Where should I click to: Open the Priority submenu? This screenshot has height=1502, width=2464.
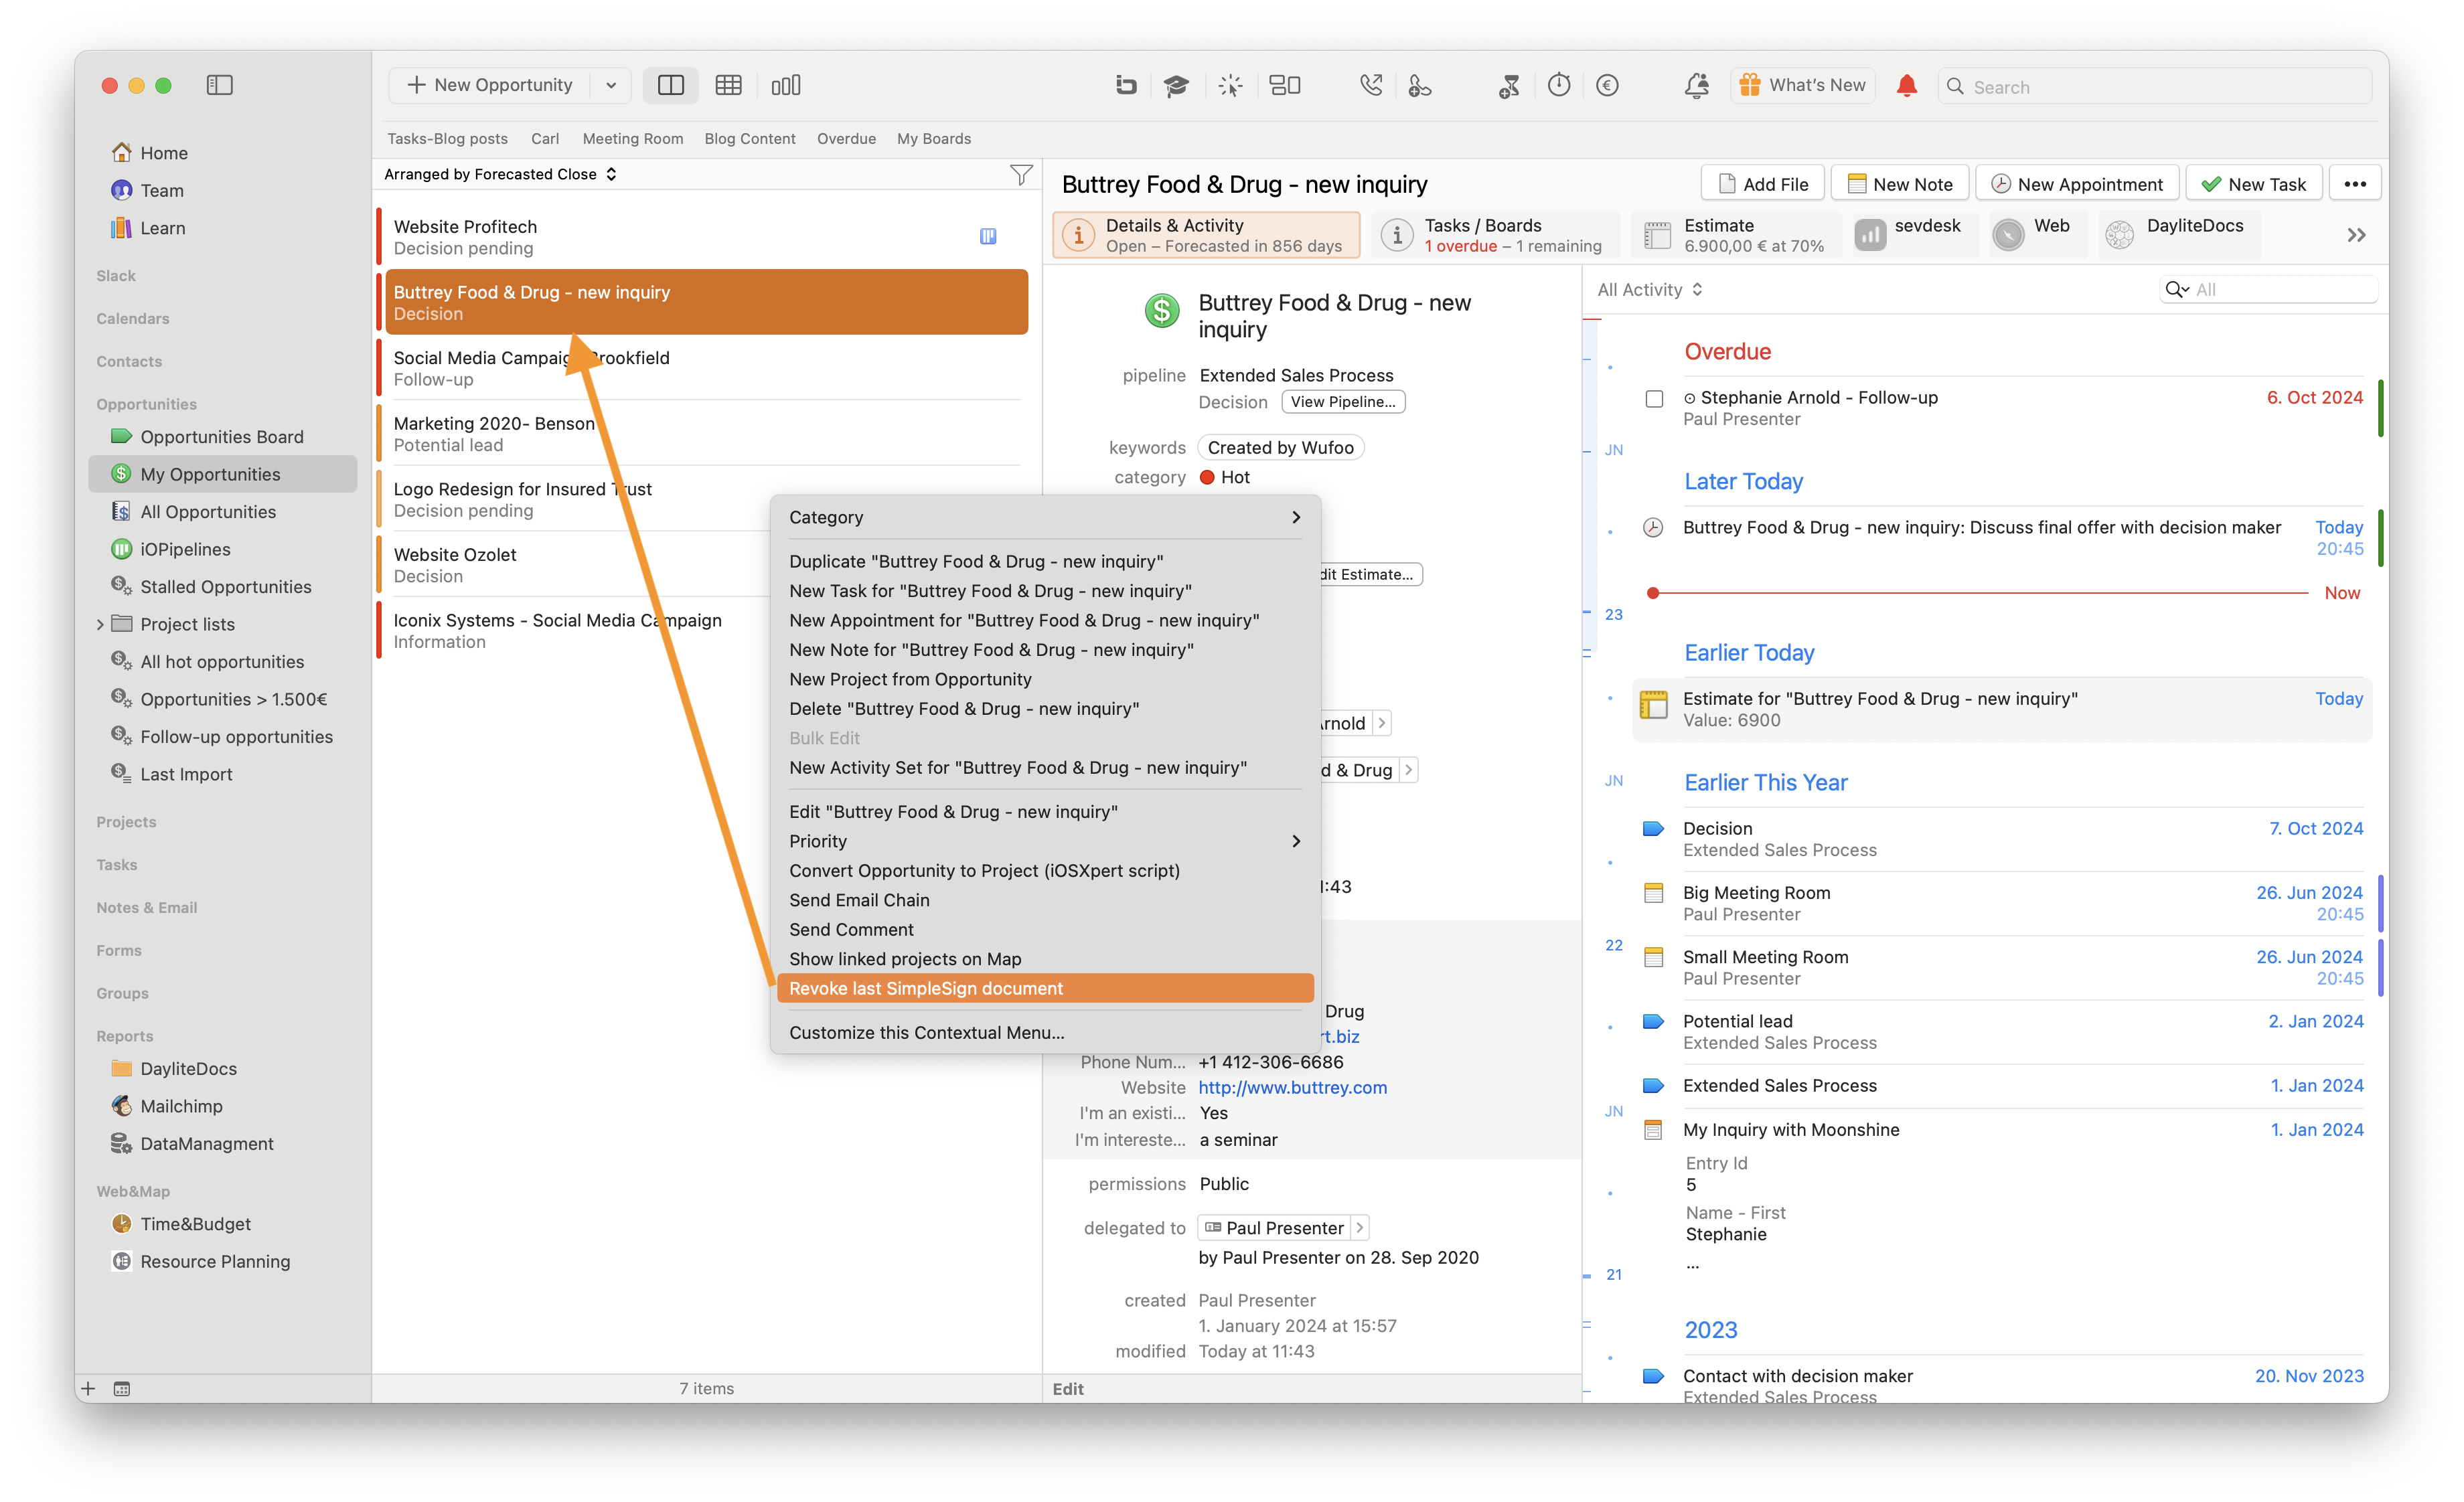click(1045, 841)
